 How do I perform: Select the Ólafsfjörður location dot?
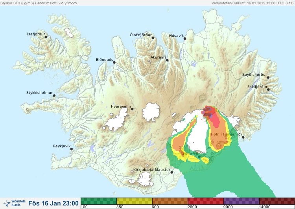pos(153,38)
